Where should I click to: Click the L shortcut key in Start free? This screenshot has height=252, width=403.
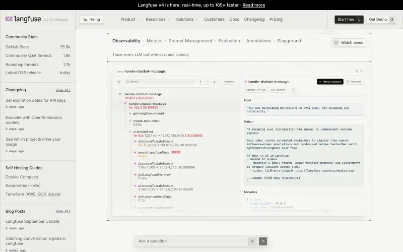pyautogui.click(x=359, y=19)
